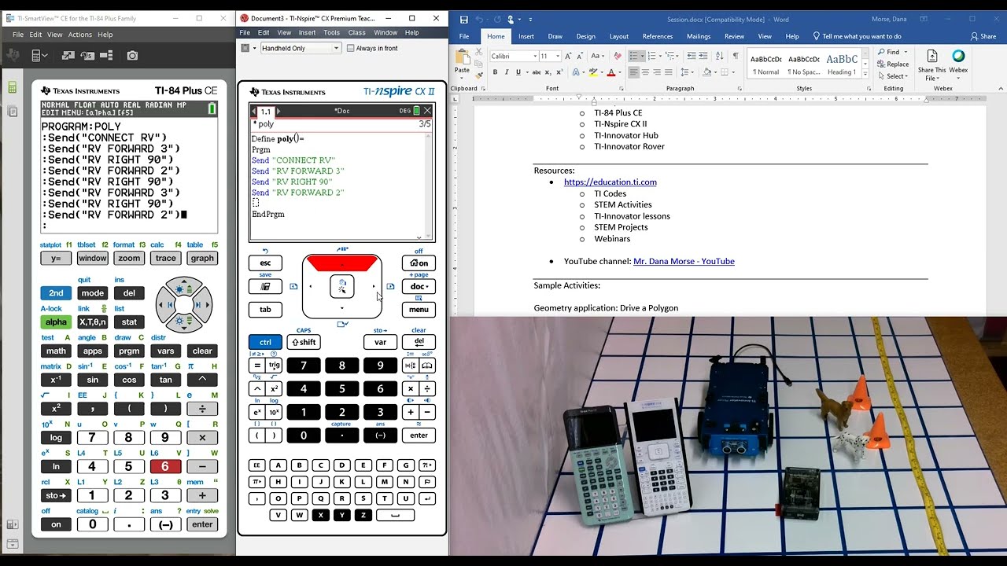The height and width of the screenshot is (566, 1007).
Task: Click Replace in the Editing group
Action: click(894, 64)
